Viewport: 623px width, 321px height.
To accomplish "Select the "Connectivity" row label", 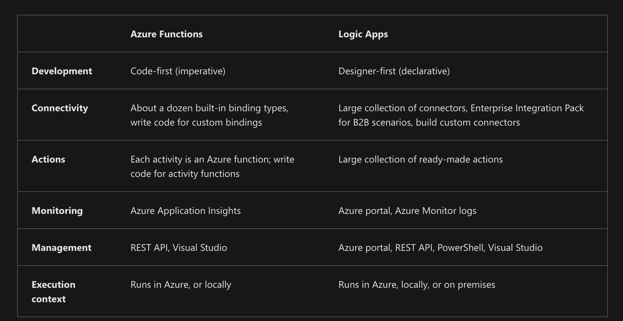I will click(60, 108).
